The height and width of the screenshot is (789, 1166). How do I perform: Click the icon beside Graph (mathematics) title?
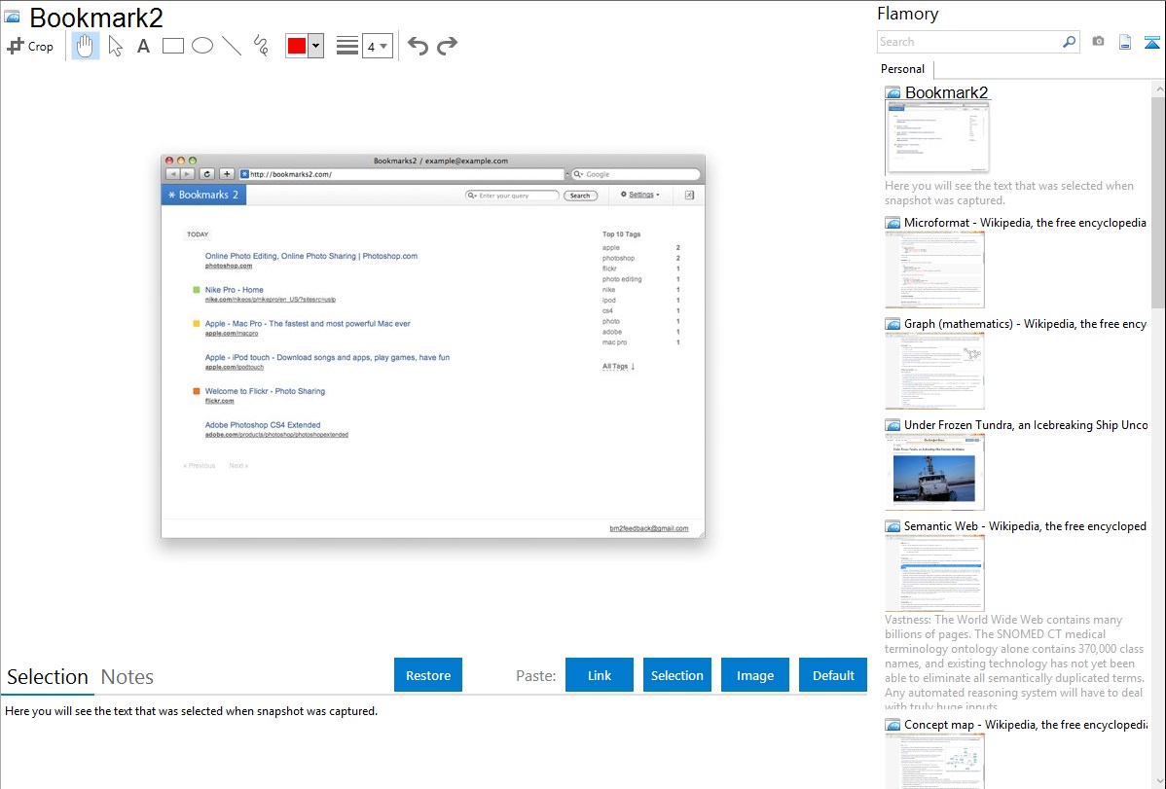893,324
